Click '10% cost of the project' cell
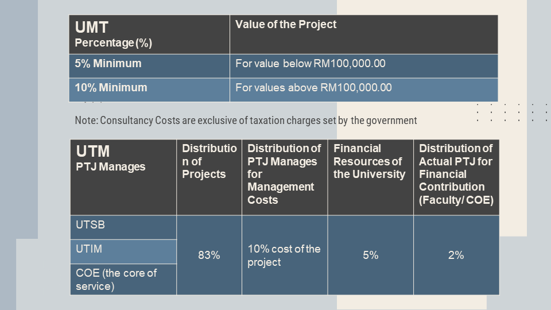Screen dimensions: 551x310 [x=285, y=255]
